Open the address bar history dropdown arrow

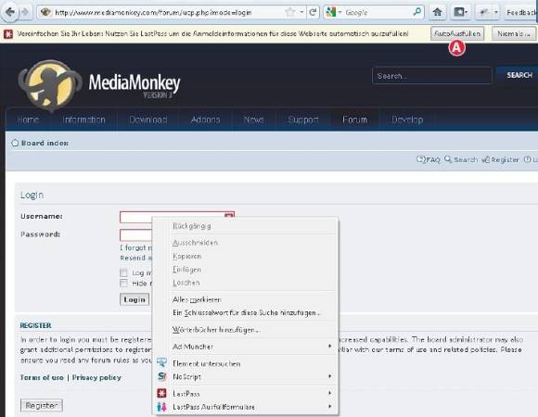coord(301,12)
